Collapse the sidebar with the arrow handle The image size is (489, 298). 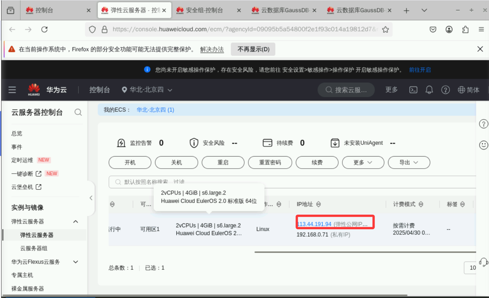click(x=91, y=198)
